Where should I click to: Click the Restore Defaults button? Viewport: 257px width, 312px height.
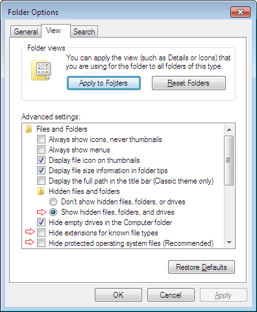[201, 267]
